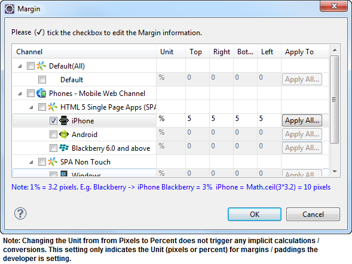Uncheck the iPhone channel checkbox
Image resolution: width=352 pixels, height=264 pixels.
point(53,121)
